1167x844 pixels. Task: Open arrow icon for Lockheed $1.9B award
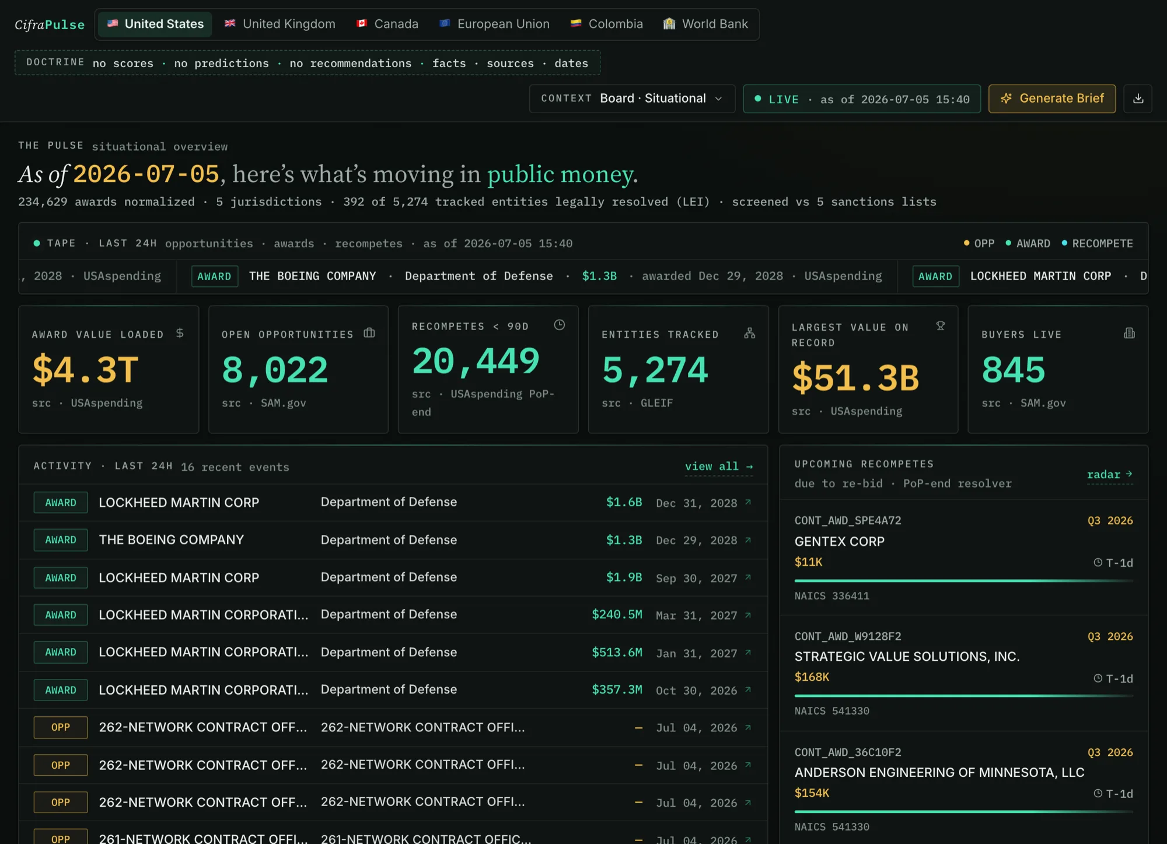748,577
